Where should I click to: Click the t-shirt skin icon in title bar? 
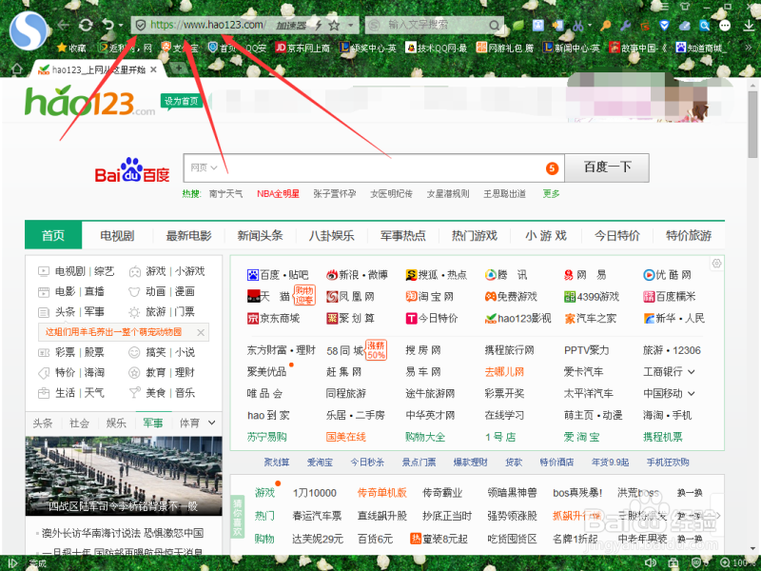[685, 7]
